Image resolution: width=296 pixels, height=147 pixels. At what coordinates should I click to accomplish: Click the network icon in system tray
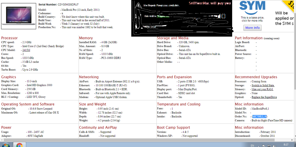point(269,146)
